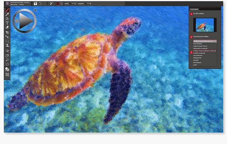Click the main/additional color swatches
Screen dimensions: 227x144
[7, 69]
